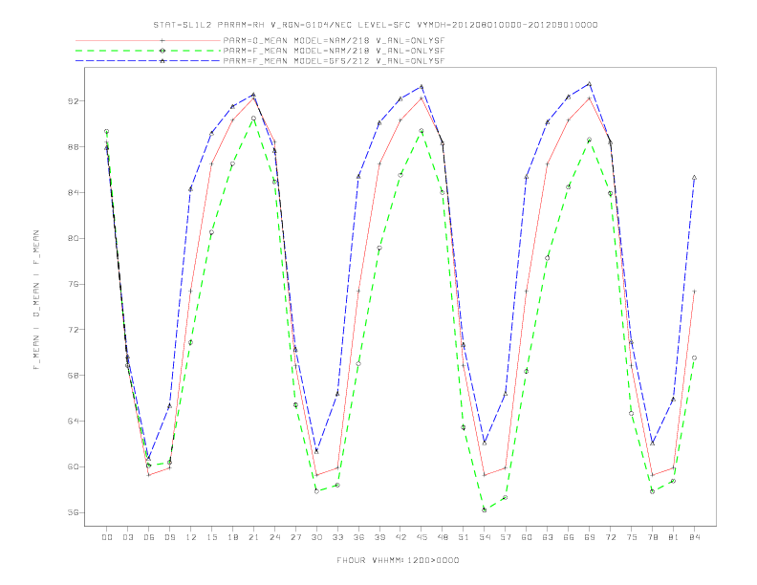Click the x-axis label FHOUR VHHMM:1200>0000
This screenshot has height=585, width=757.
pos(398,560)
